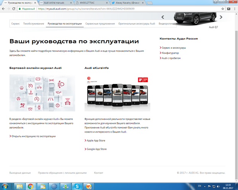This screenshot has width=238, height=190.
Task: Click the green secure site padlock
Action: point(19,8)
